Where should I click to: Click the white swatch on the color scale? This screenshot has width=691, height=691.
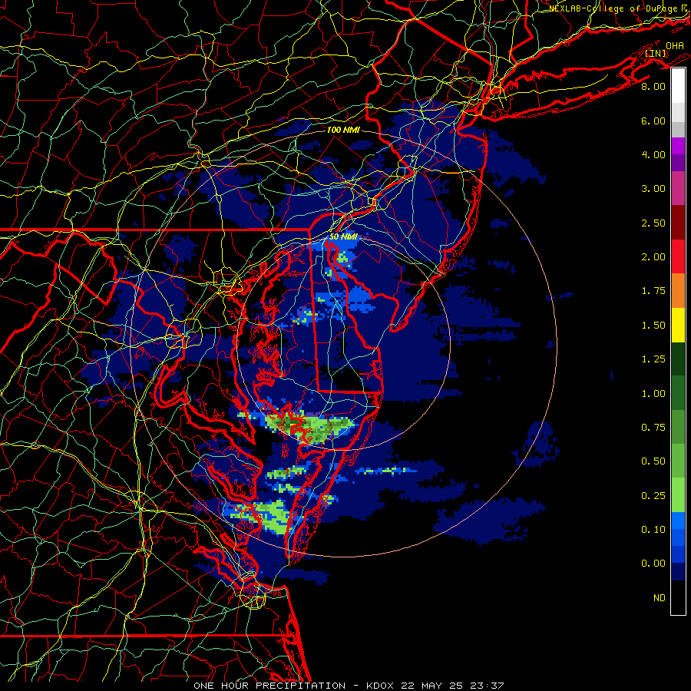(678, 86)
